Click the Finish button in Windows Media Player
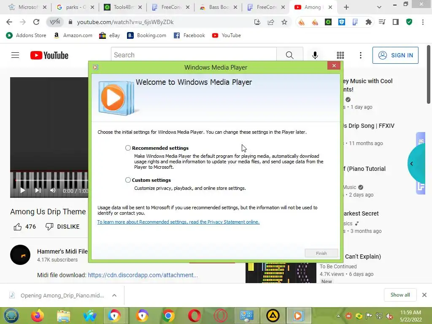432x324 pixels. pos(321,253)
